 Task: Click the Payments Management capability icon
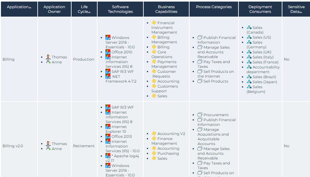[x=154, y=62]
